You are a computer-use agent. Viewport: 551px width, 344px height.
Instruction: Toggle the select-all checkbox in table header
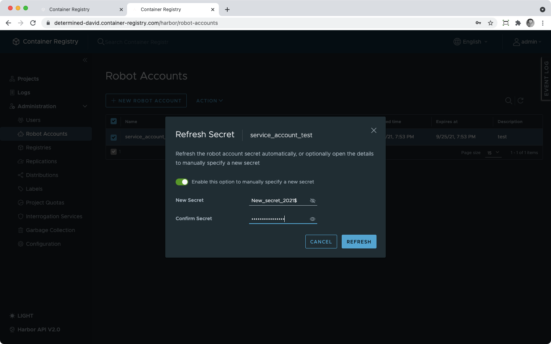[114, 121]
